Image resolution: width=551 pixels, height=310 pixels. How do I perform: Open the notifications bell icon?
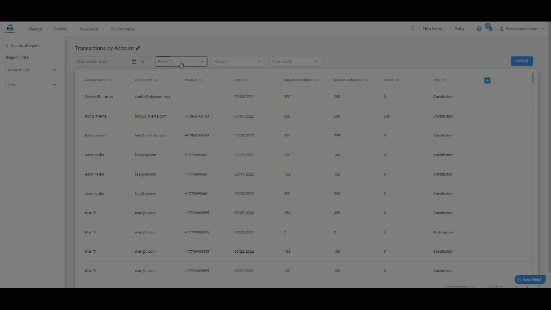coord(490,29)
